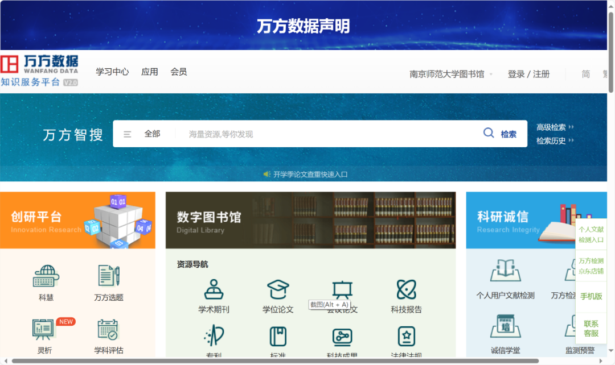
Task: Click the scroll-right arrow on horizontal scrollbar
Action: coord(601,360)
